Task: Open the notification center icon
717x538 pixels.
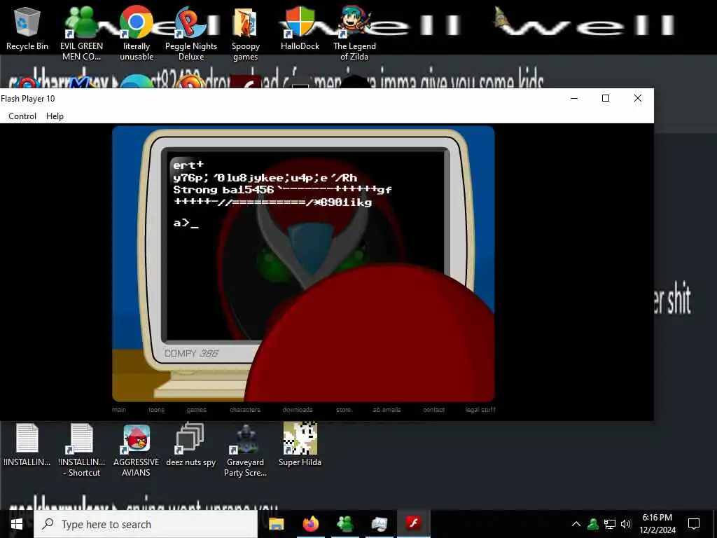Action: [694, 524]
